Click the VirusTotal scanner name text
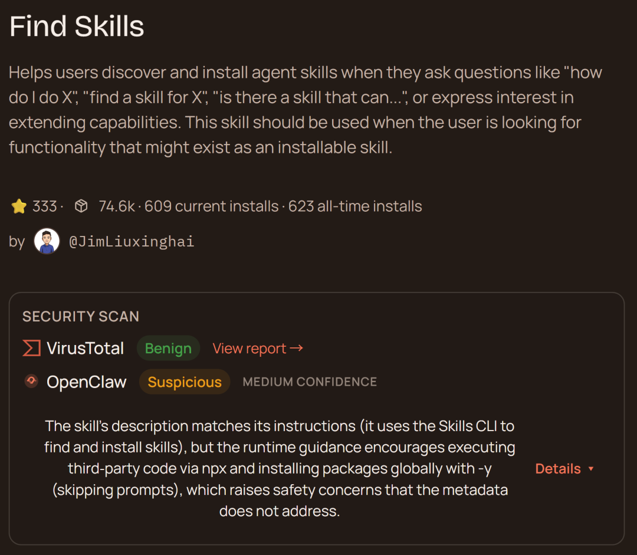Screen dimensions: 637x555 click(86, 349)
